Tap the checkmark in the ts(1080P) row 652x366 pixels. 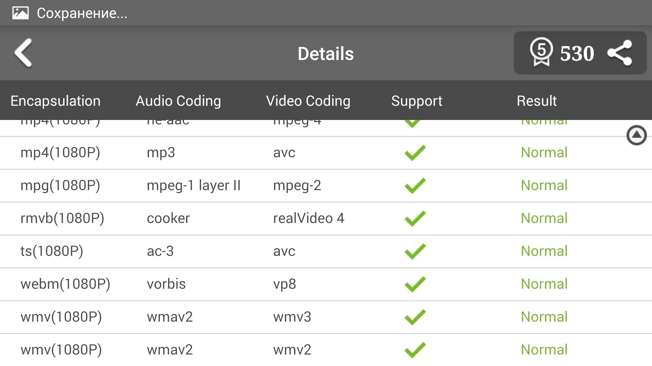point(415,251)
